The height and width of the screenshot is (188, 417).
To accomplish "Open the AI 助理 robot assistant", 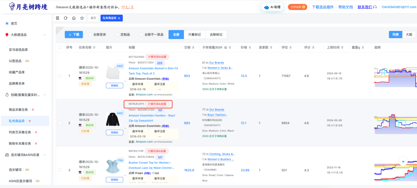I will (x=272, y=7).
